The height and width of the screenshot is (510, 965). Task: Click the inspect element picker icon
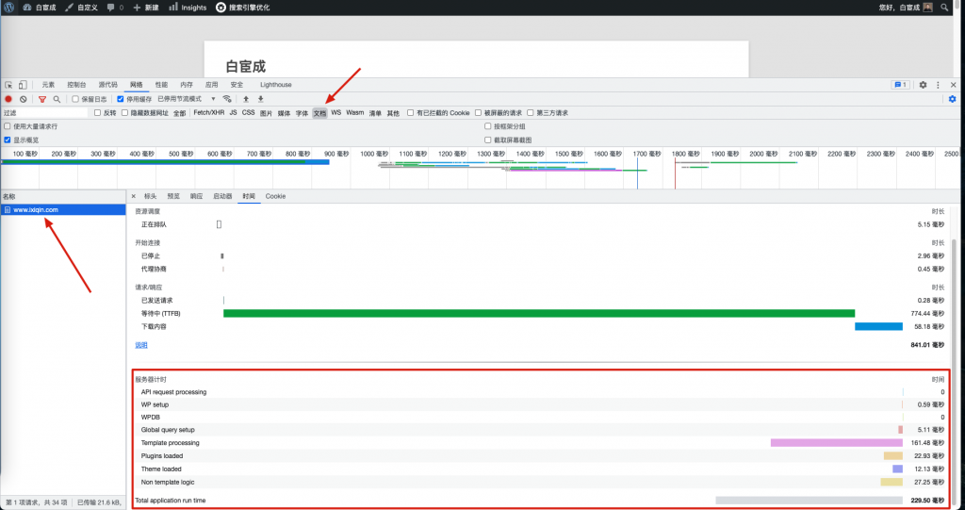pyautogui.click(x=8, y=85)
